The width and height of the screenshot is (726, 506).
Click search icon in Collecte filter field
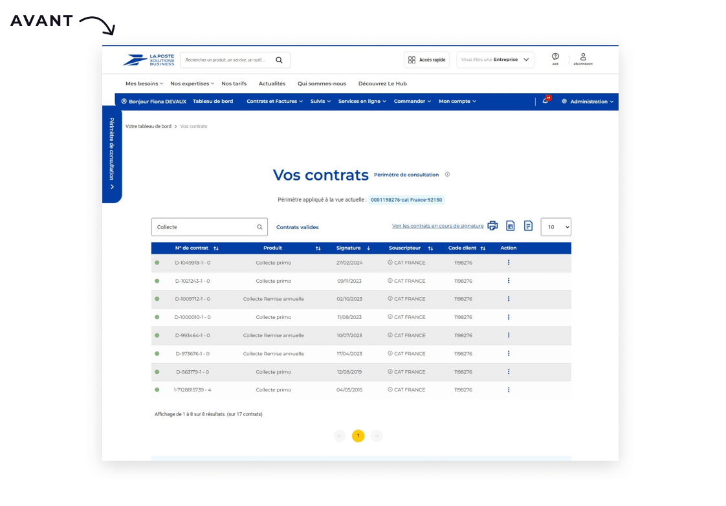(x=259, y=227)
